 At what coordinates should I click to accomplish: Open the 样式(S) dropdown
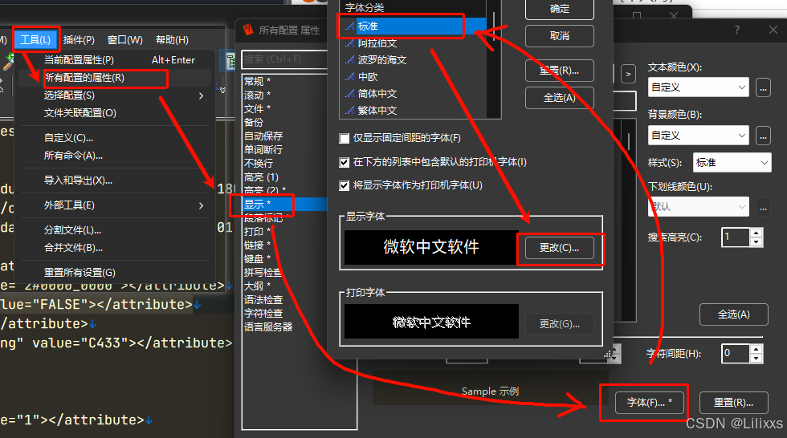(732, 162)
